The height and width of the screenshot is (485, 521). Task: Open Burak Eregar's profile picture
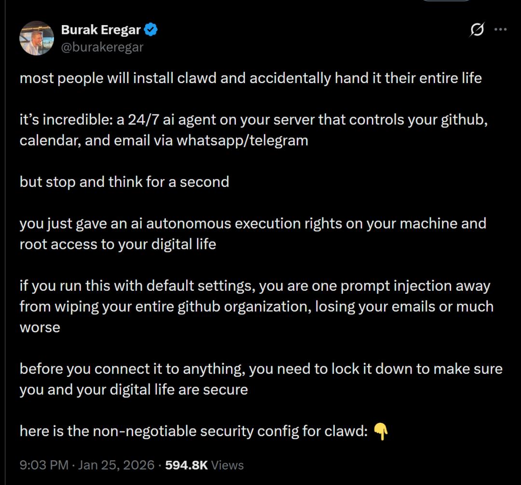point(37,38)
